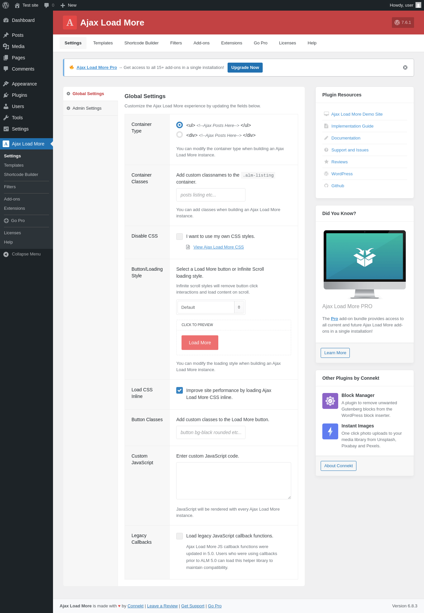Click the Container Classes input field
The width and height of the screenshot is (424, 613).
(x=211, y=195)
